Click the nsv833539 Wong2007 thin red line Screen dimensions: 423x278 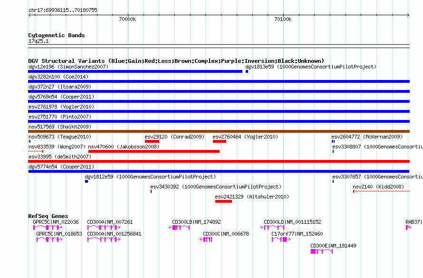36,151
